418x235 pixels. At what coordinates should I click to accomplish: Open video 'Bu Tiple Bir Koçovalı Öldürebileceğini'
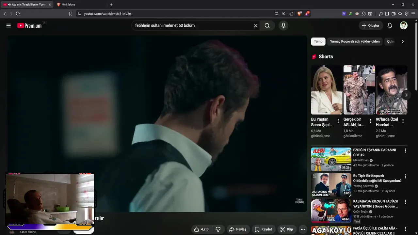coord(377,178)
